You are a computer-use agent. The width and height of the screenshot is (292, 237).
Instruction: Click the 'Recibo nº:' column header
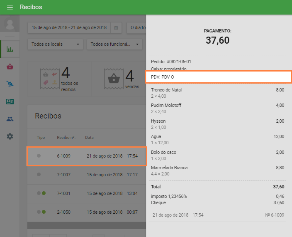(66, 137)
